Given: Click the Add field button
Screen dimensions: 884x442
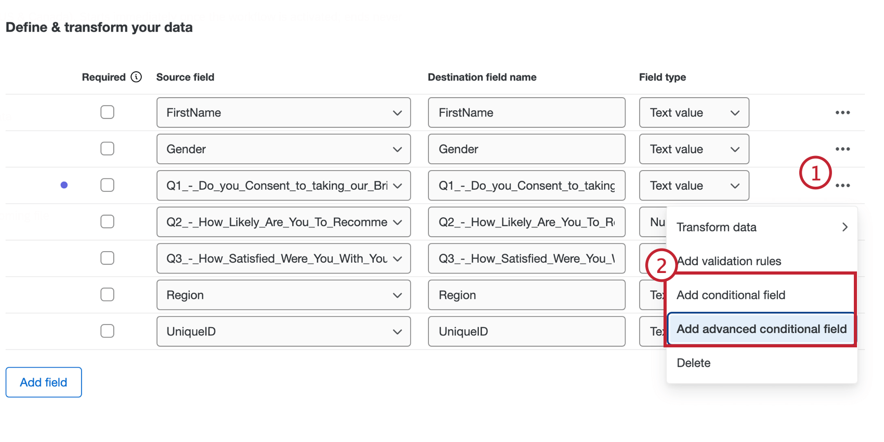Looking at the screenshot, I should tap(43, 382).
